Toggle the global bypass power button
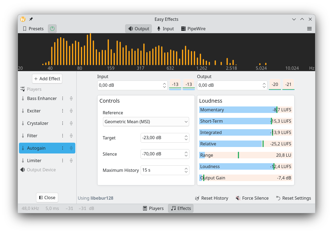333x234 pixels. [x=52, y=29]
